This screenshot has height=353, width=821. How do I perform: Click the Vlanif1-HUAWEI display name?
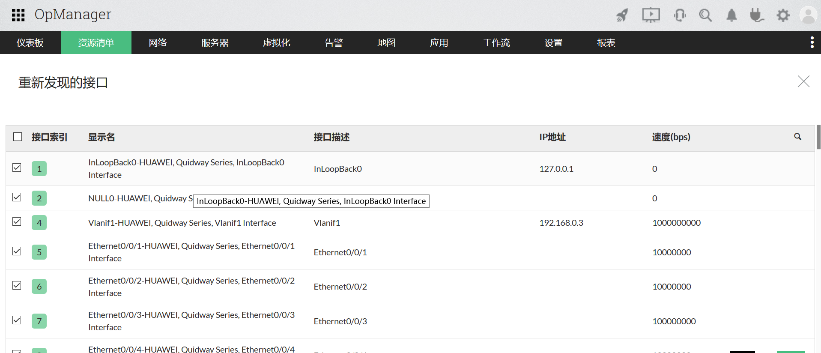(x=182, y=223)
